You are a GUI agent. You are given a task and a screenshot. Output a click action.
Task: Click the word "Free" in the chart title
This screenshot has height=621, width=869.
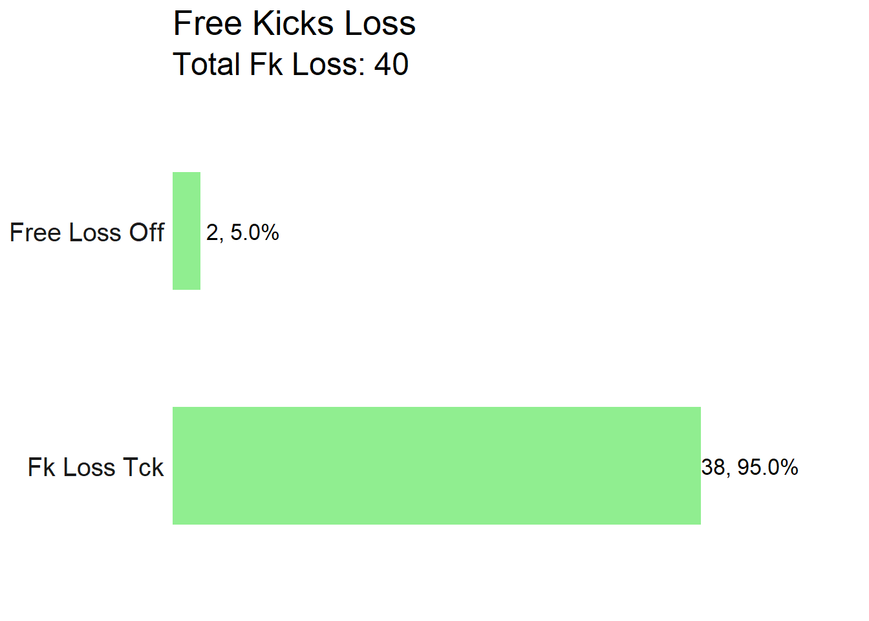pos(208,24)
